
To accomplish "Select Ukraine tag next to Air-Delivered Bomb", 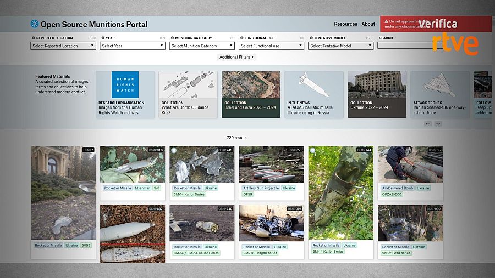I will [x=423, y=188].
